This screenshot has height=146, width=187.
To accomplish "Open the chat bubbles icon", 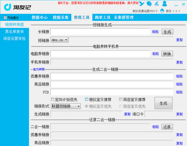I will pyautogui.click(x=149, y=4).
